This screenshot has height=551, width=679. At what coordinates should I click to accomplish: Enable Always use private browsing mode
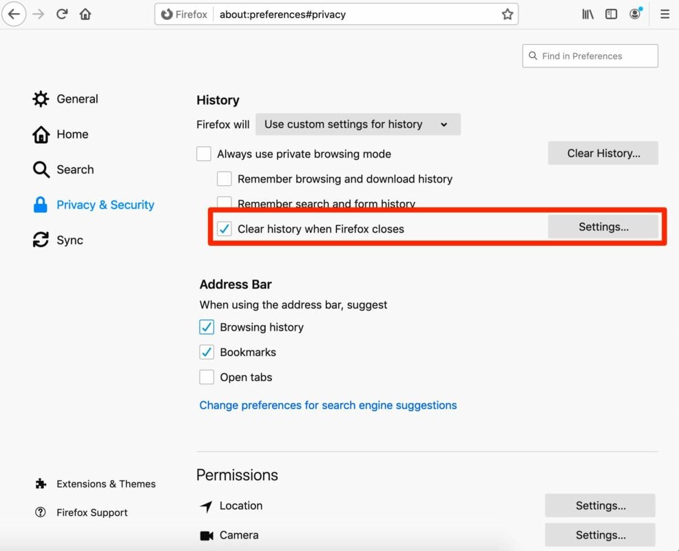point(204,154)
